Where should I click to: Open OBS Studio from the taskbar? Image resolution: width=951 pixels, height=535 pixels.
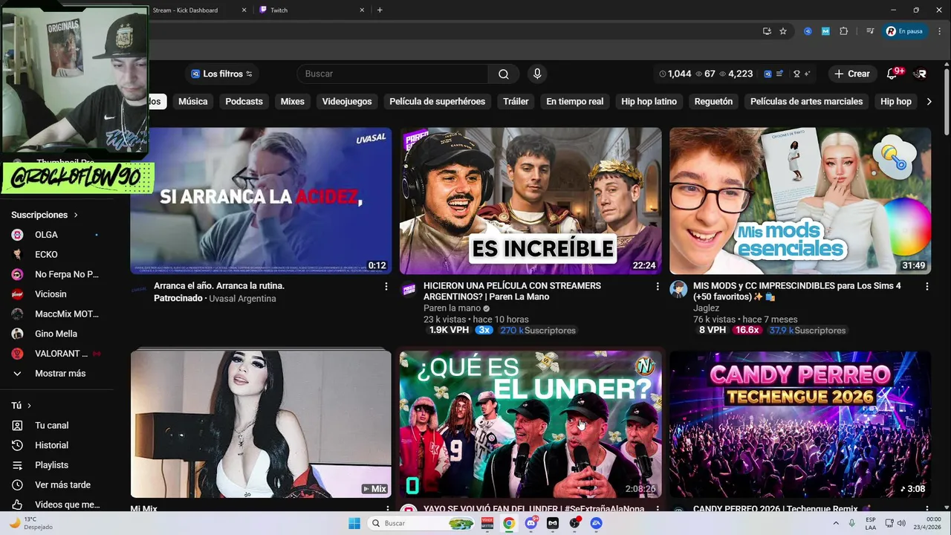coord(574,523)
